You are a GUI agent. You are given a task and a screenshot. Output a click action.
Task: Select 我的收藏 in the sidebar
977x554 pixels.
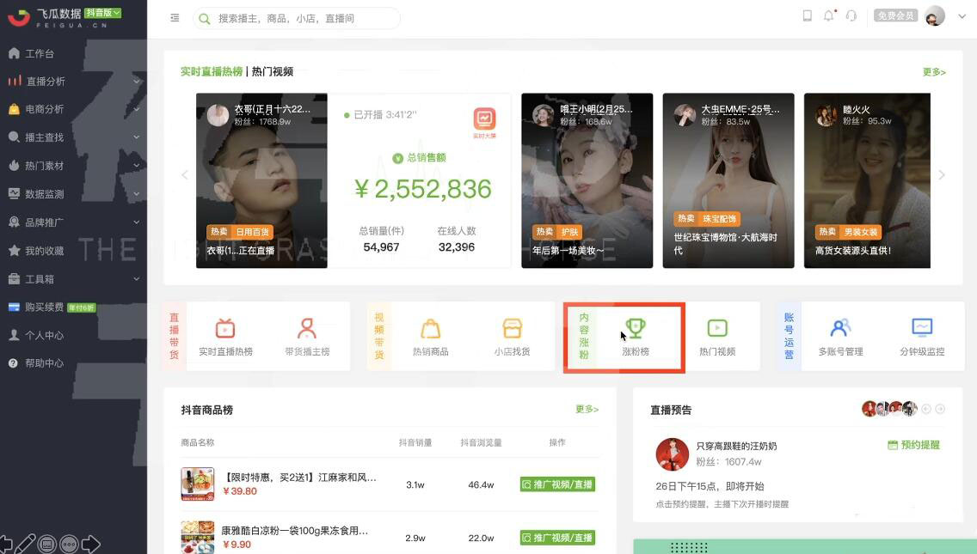tap(44, 251)
